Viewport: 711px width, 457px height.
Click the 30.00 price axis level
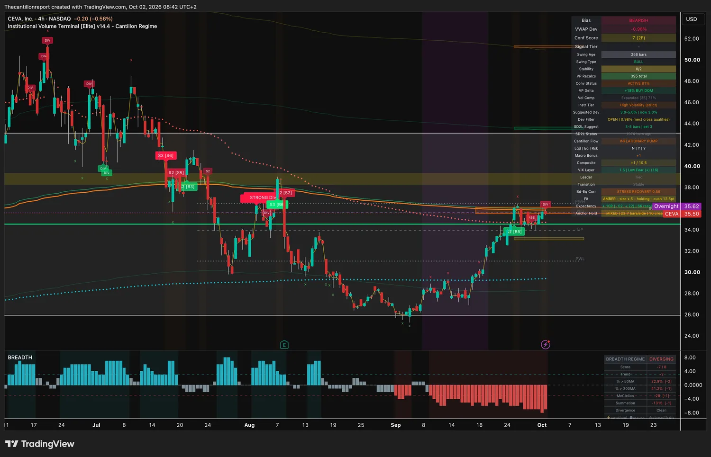click(692, 272)
